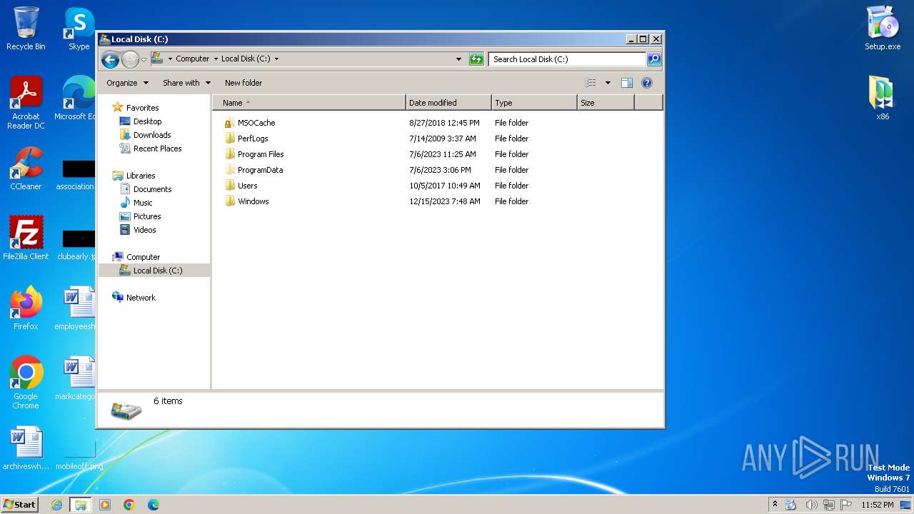
Task: Open Recycle Bin desktop icon
Action: coord(26,29)
